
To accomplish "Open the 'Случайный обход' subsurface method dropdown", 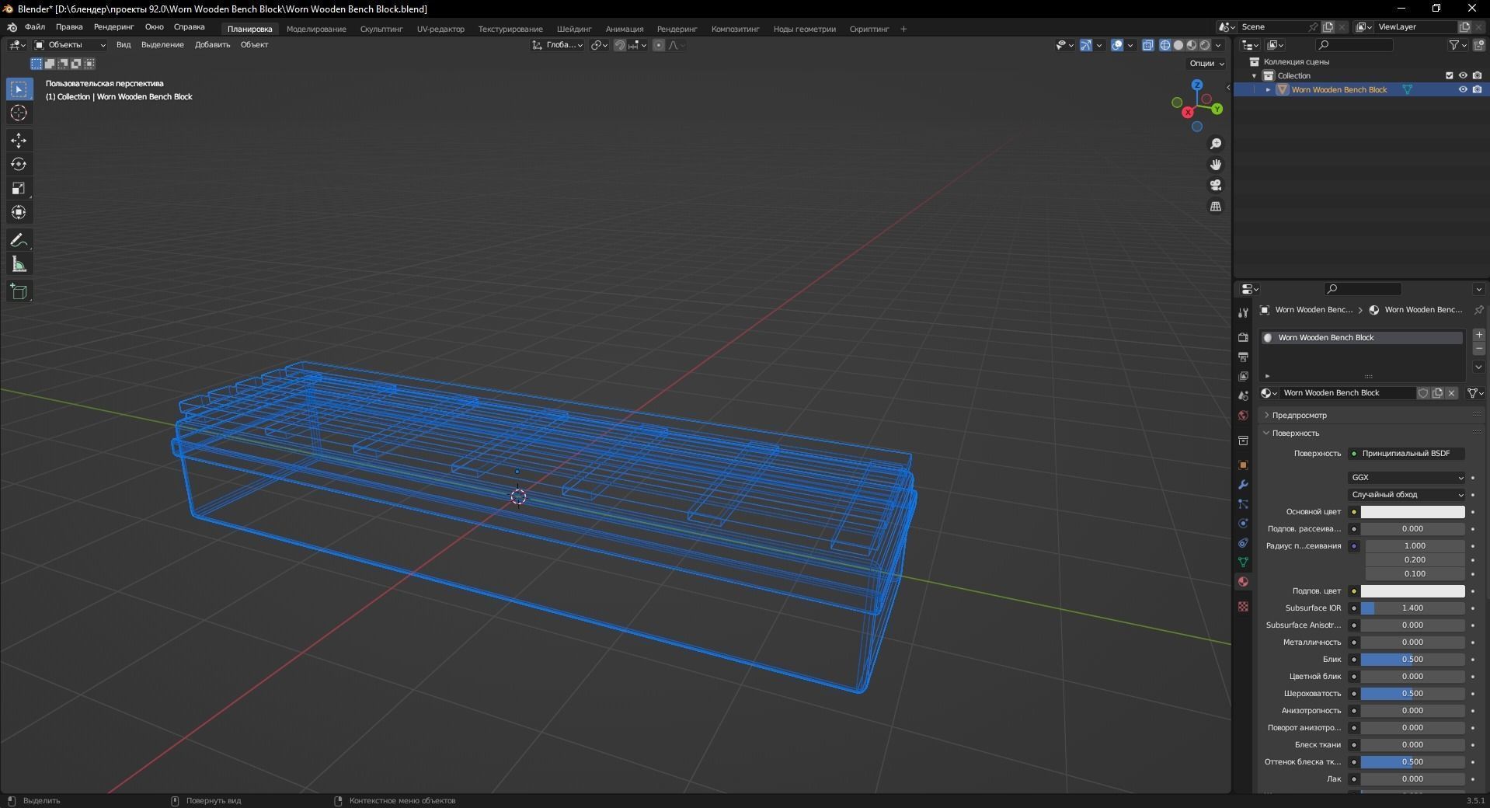I will tap(1407, 495).
